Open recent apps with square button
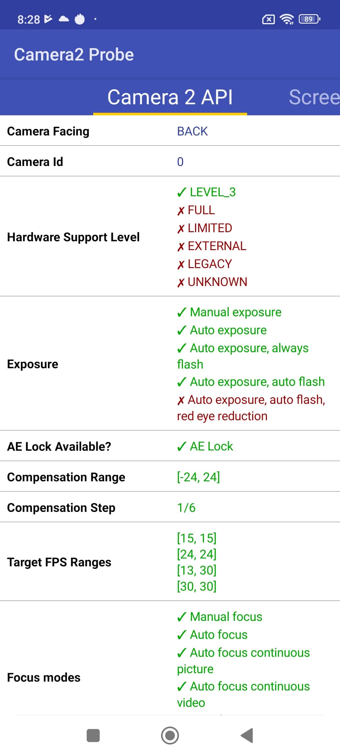Screen dimensions: 340x756 coord(93,736)
